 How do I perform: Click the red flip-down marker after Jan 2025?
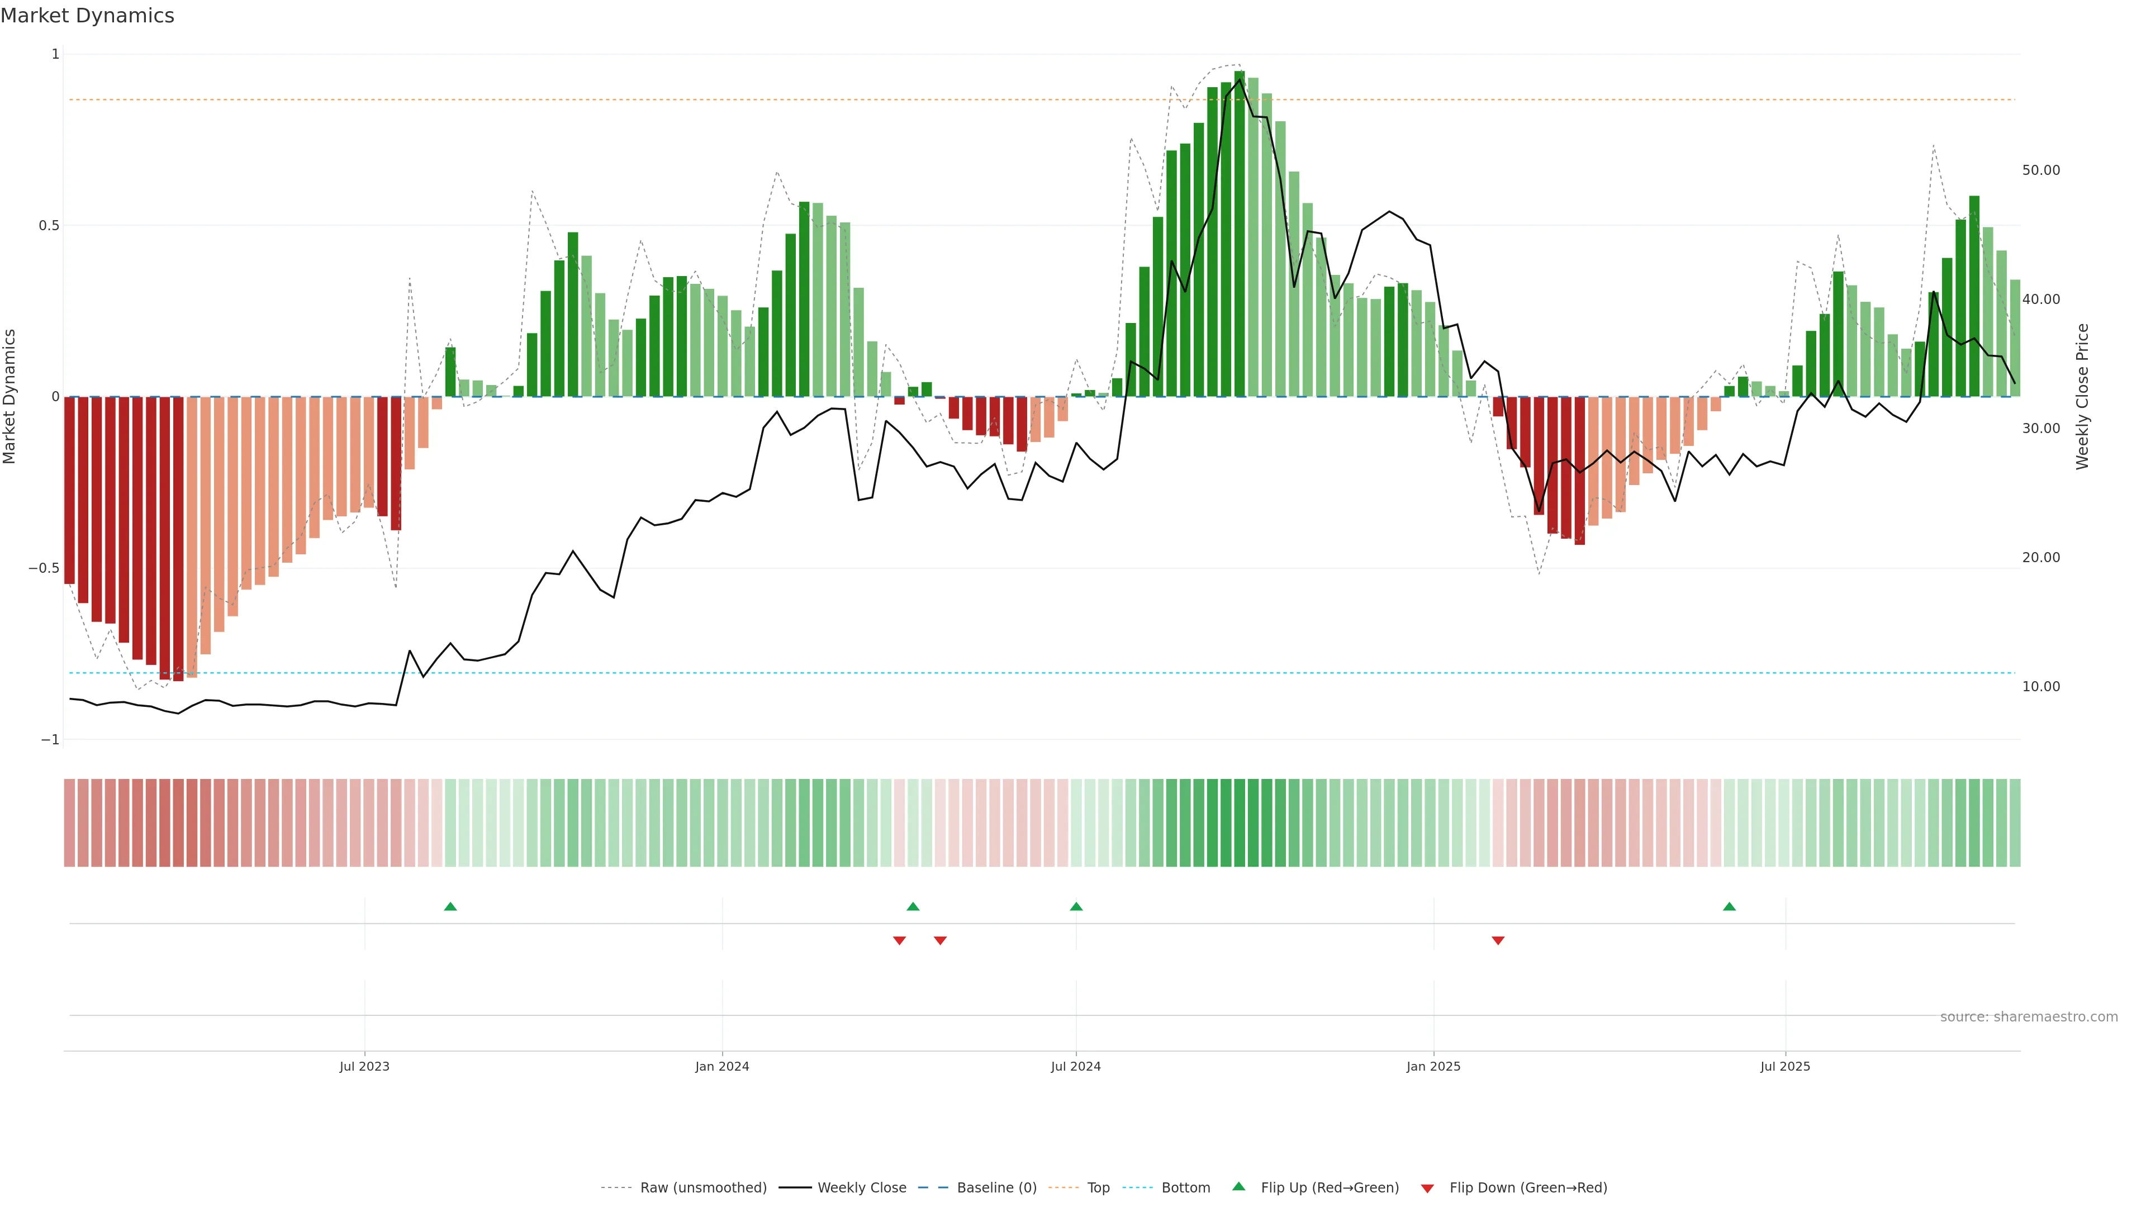[x=1498, y=940]
